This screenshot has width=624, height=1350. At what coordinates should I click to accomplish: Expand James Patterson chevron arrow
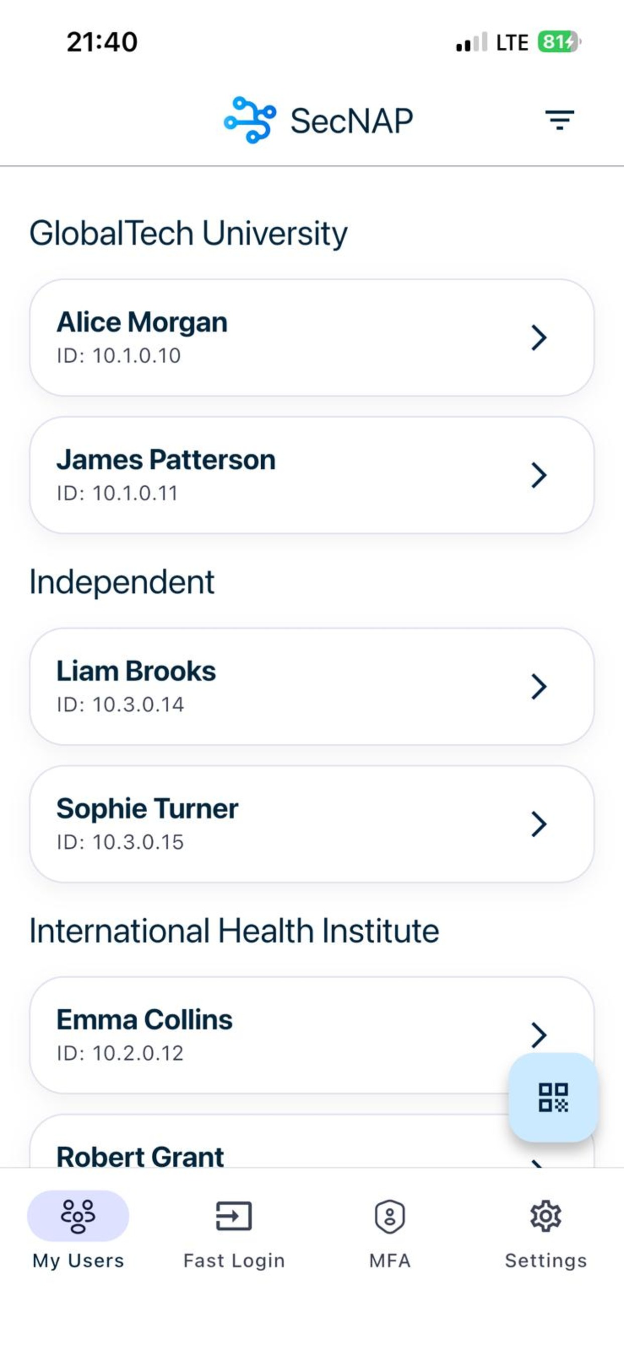click(x=539, y=475)
